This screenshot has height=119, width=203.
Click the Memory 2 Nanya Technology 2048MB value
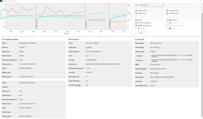(x=172, y=60)
